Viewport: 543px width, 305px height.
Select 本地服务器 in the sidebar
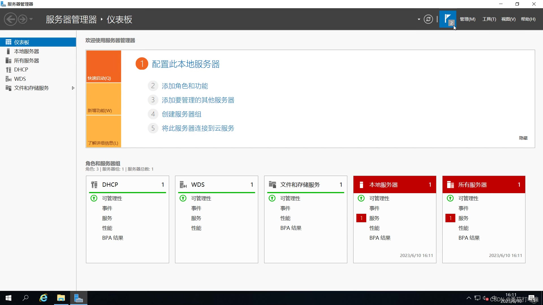38,51
